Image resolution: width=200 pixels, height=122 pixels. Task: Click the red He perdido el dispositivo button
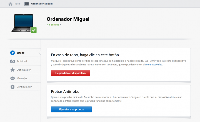(70, 73)
